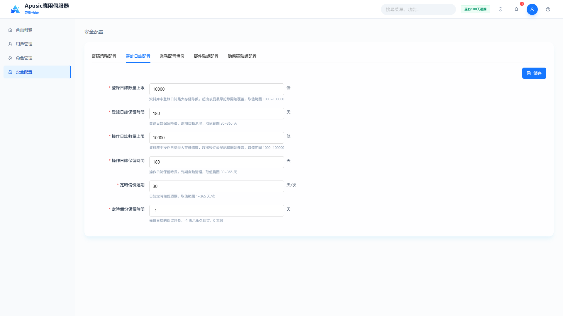Click the 登錄日誌數量上限 input field
The height and width of the screenshot is (316, 563).
(x=217, y=89)
